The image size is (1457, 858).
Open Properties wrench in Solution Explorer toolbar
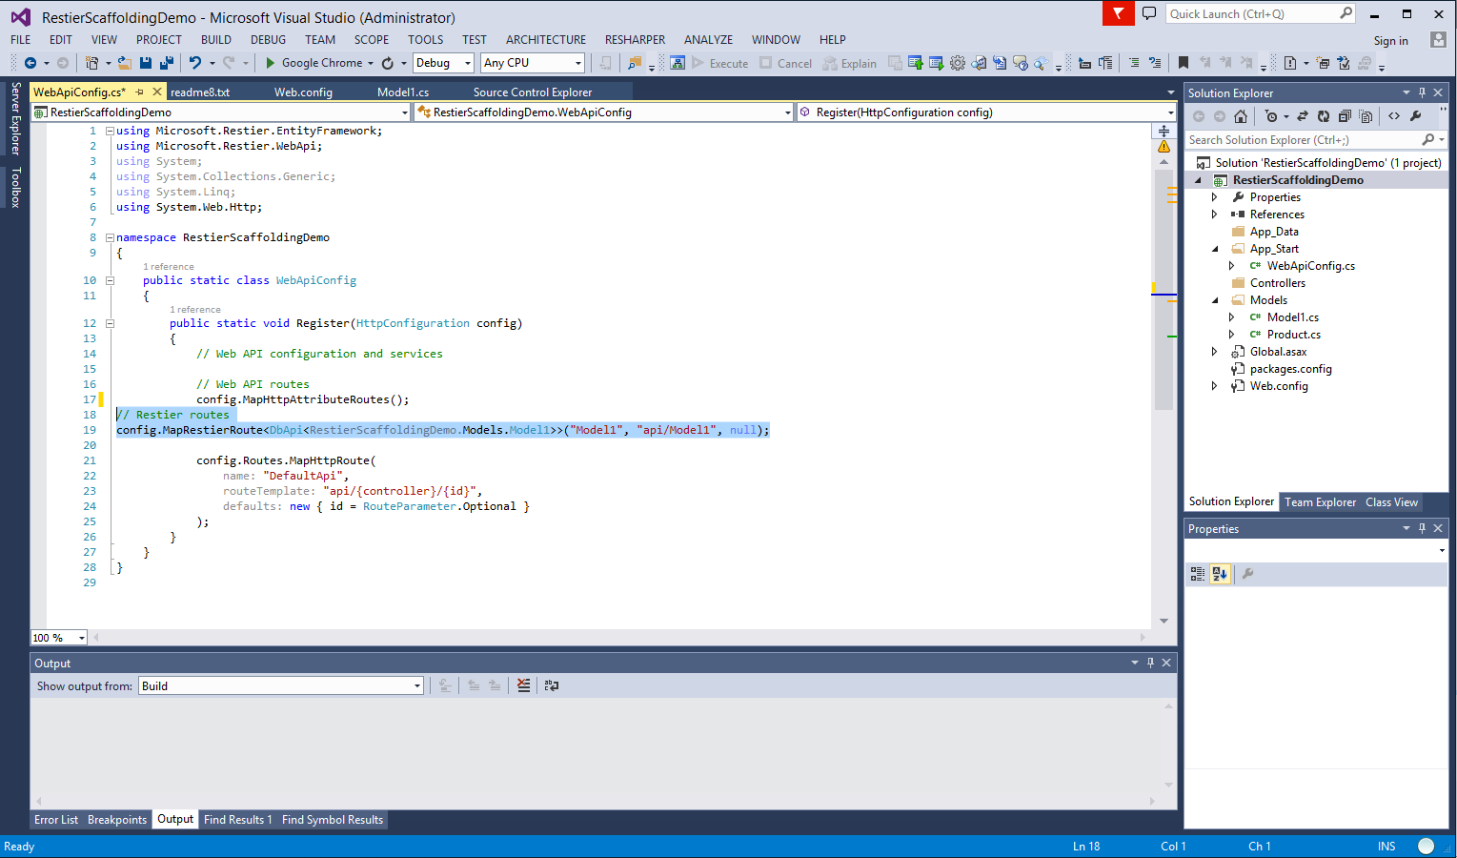pyautogui.click(x=1416, y=116)
